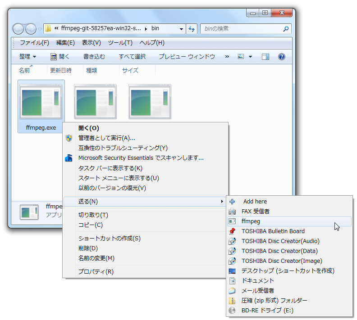Click the plus icon for Add here
This screenshot has height=320, width=357.
[x=232, y=201]
